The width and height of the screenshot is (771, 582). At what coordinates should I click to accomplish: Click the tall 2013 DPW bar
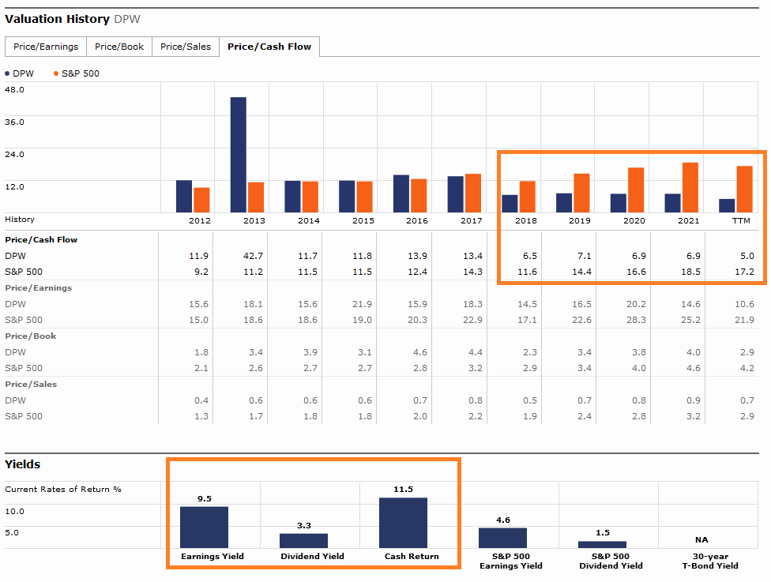(x=239, y=155)
